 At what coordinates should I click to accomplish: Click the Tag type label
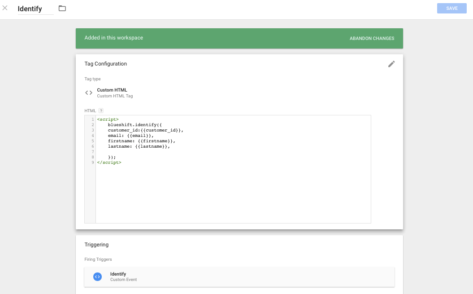coord(93,79)
